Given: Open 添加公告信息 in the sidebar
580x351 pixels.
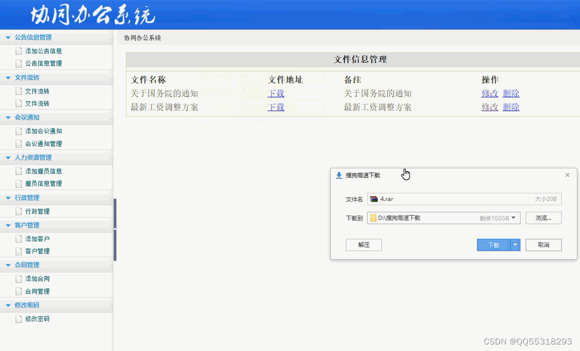Looking at the screenshot, I should (x=43, y=51).
